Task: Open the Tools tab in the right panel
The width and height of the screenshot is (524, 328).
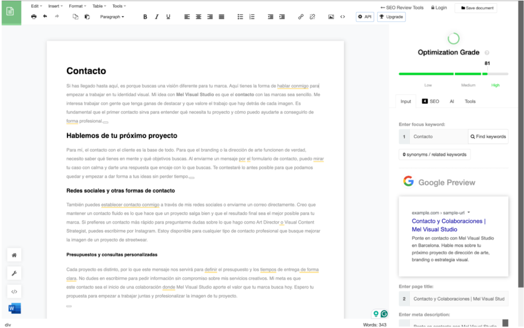Action: [470, 101]
